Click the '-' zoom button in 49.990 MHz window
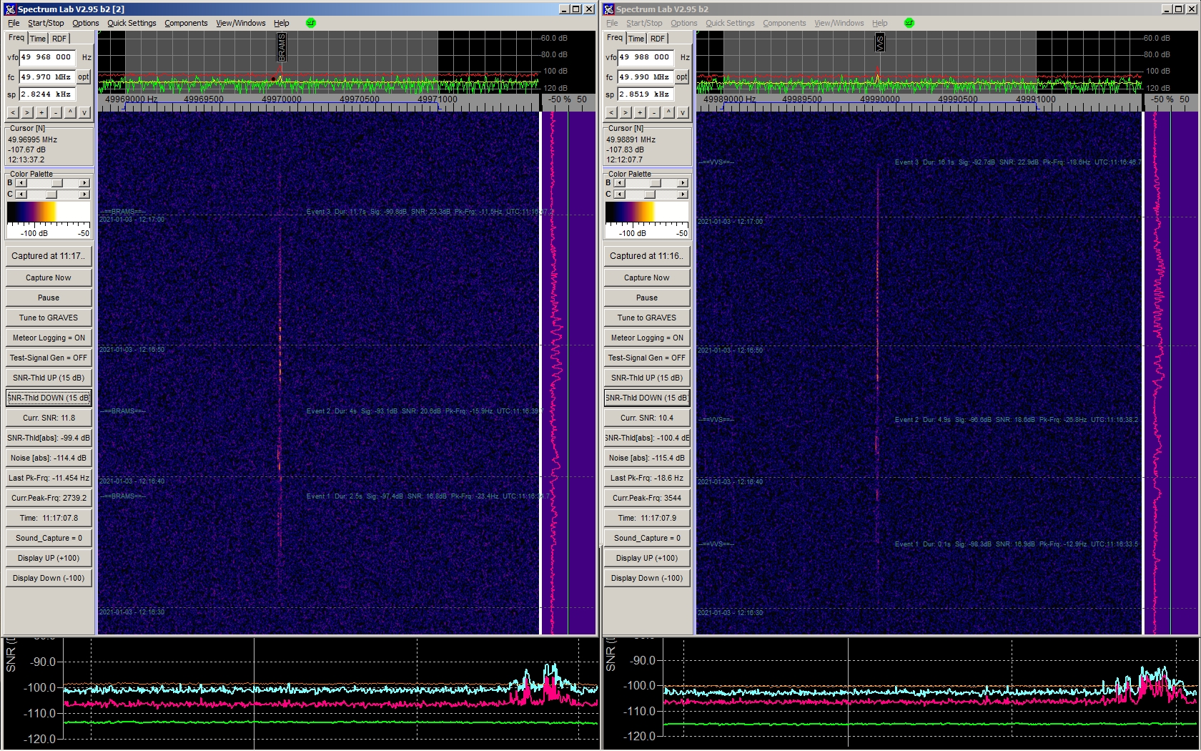Image resolution: width=1201 pixels, height=751 pixels. click(x=654, y=112)
